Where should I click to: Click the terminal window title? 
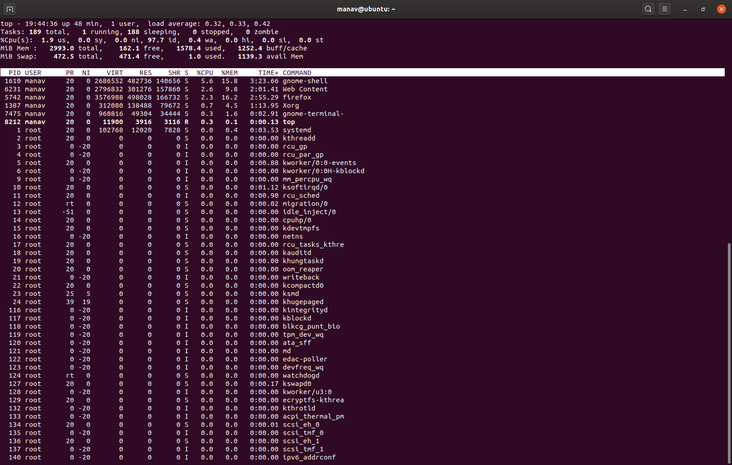[366, 9]
